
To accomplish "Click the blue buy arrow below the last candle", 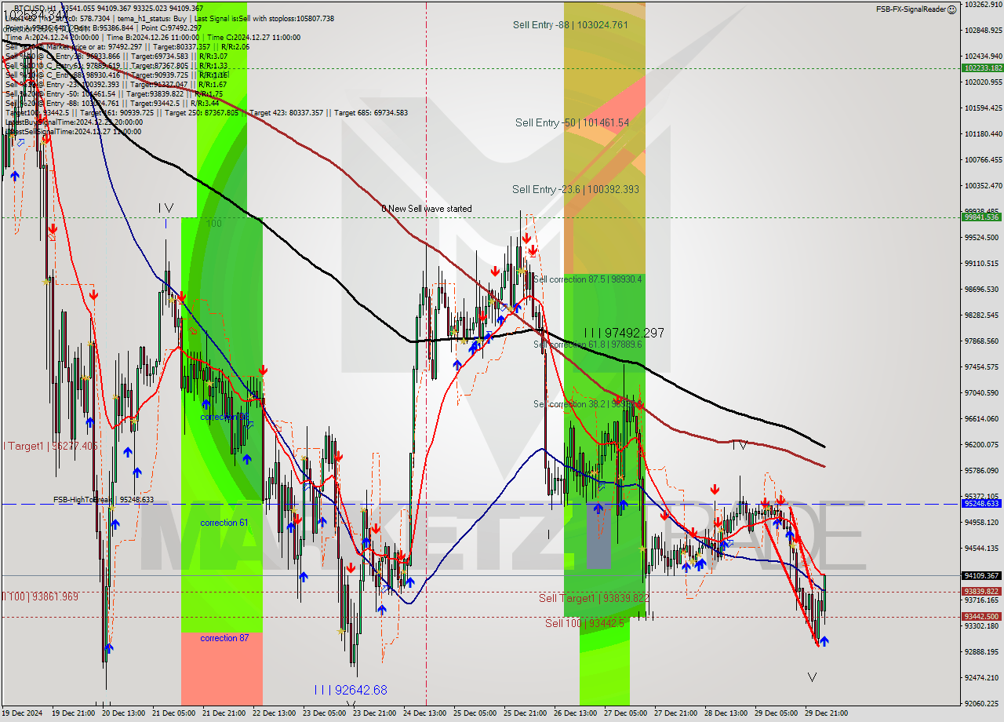I will click(824, 641).
